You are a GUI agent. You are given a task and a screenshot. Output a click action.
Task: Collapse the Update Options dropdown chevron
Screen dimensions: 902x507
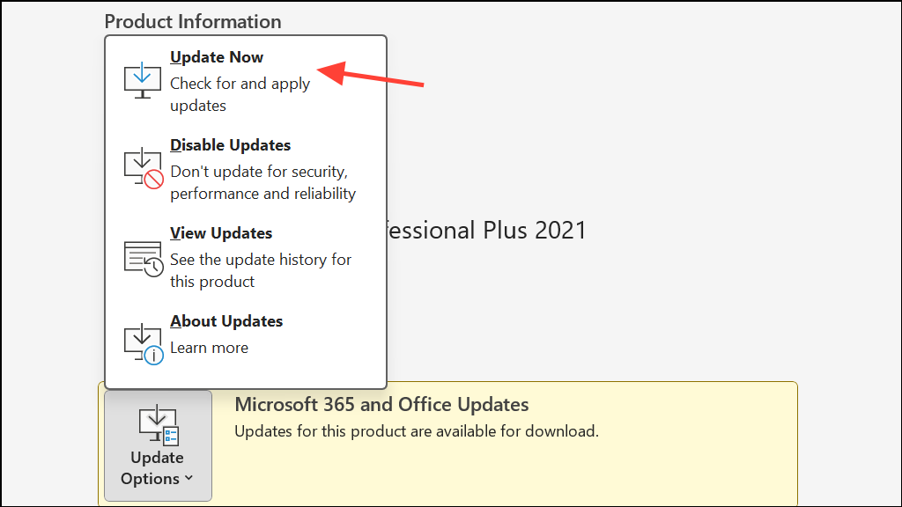(189, 478)
